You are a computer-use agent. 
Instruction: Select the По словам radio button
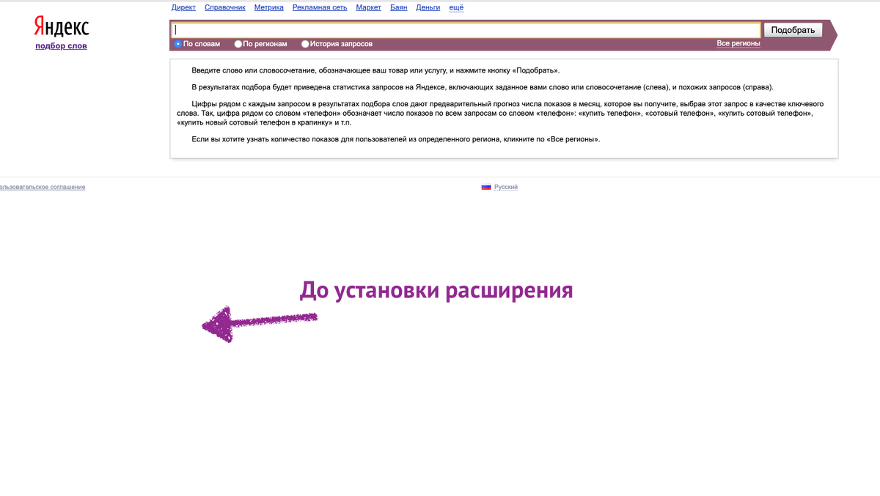tap(178, 44)
